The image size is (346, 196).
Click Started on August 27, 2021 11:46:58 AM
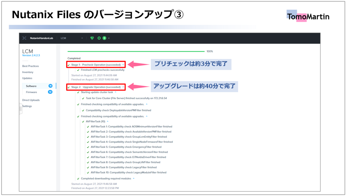point(94,184)
